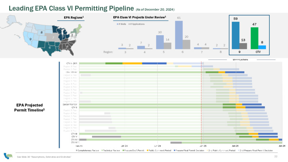Image resolution: width=288 pixels, height=162 pixels.
Task: Click the Region 9 blue bar labeled 59
Action: [235, 35]
